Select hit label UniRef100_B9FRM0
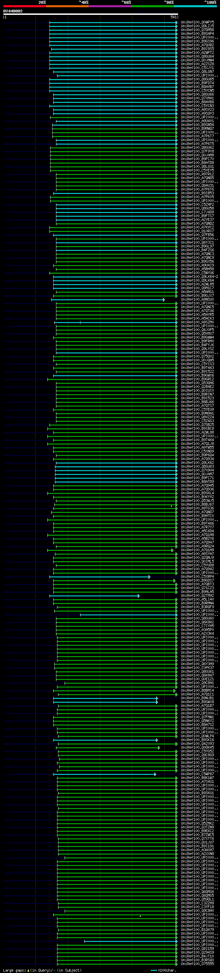 coord(197,341)
